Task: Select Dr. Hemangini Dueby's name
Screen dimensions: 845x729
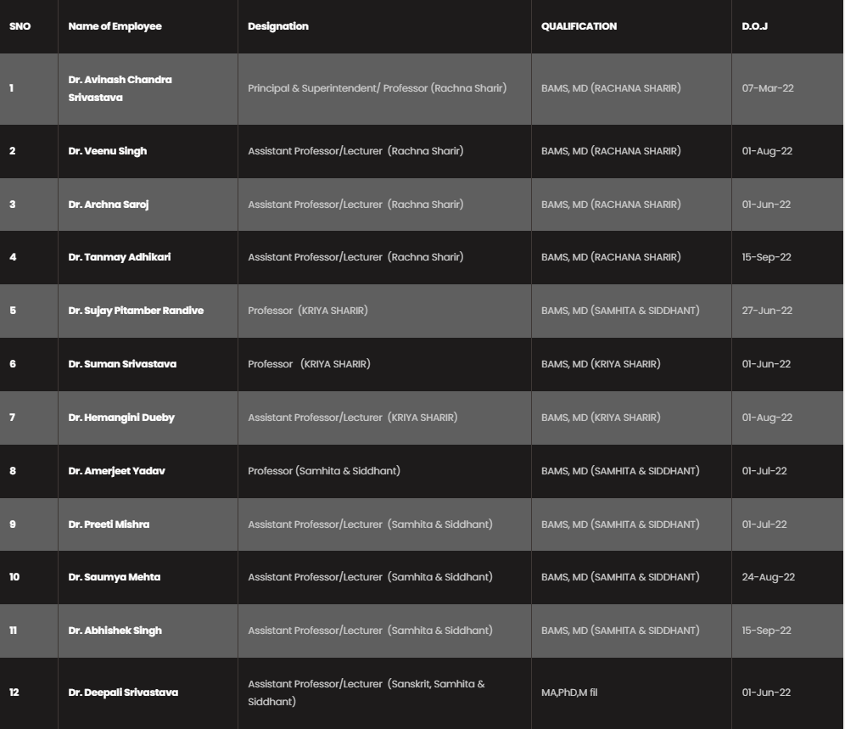Action: [x=121, y=418]
